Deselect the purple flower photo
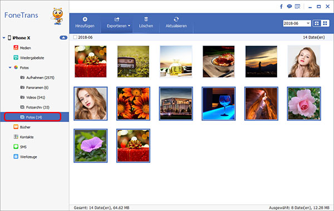 91,146
